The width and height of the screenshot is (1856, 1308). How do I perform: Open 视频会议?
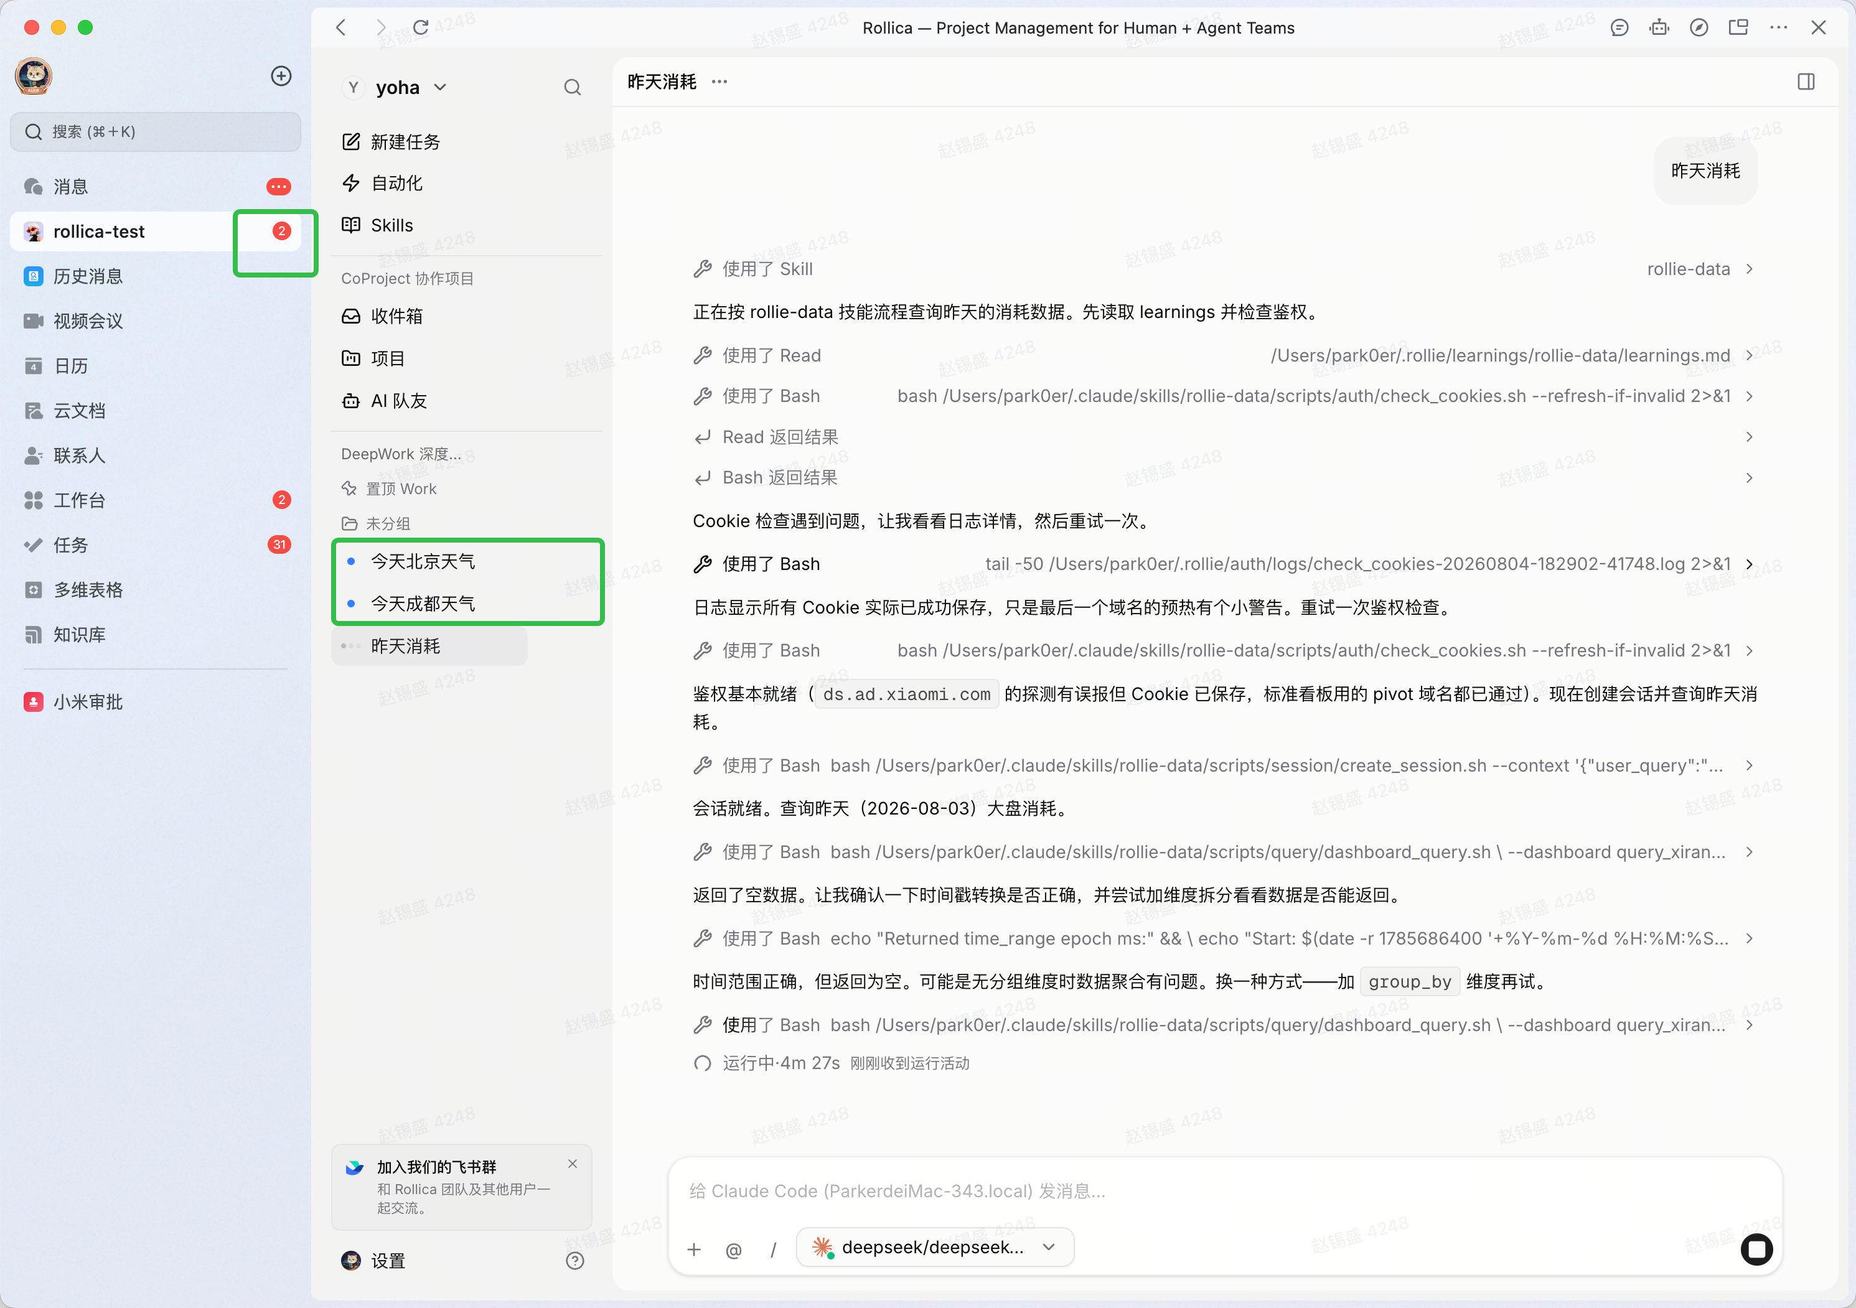(155, 321)
